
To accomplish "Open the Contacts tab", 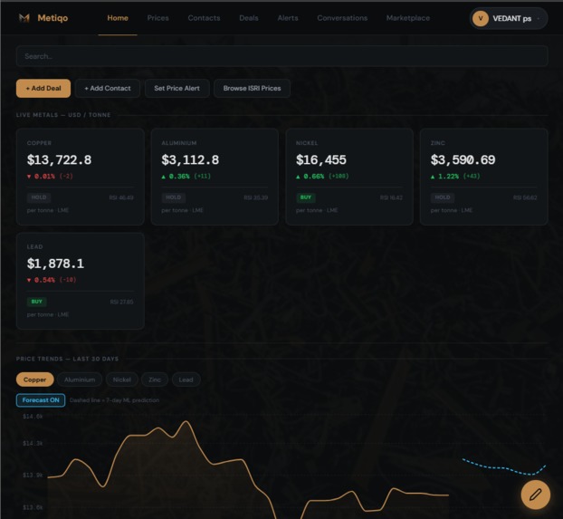I will click(204, 18).
